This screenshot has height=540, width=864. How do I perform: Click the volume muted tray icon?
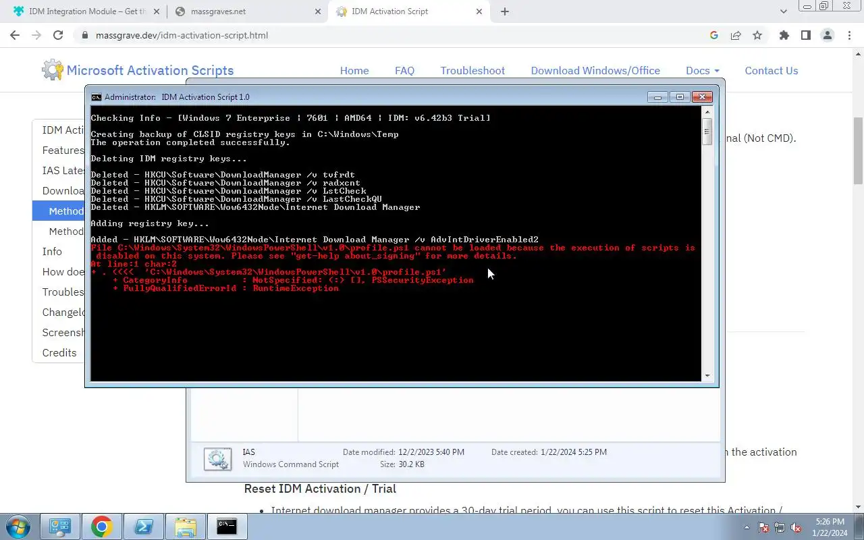click(x=796, y=527)
